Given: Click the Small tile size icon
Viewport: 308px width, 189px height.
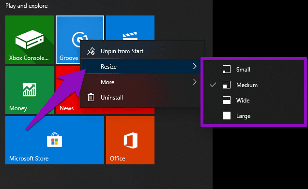Looking at the screenshot, I should coord(227,70).
